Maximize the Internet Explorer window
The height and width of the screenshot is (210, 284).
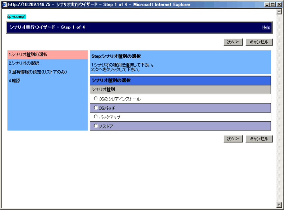[x=273, y=4]
